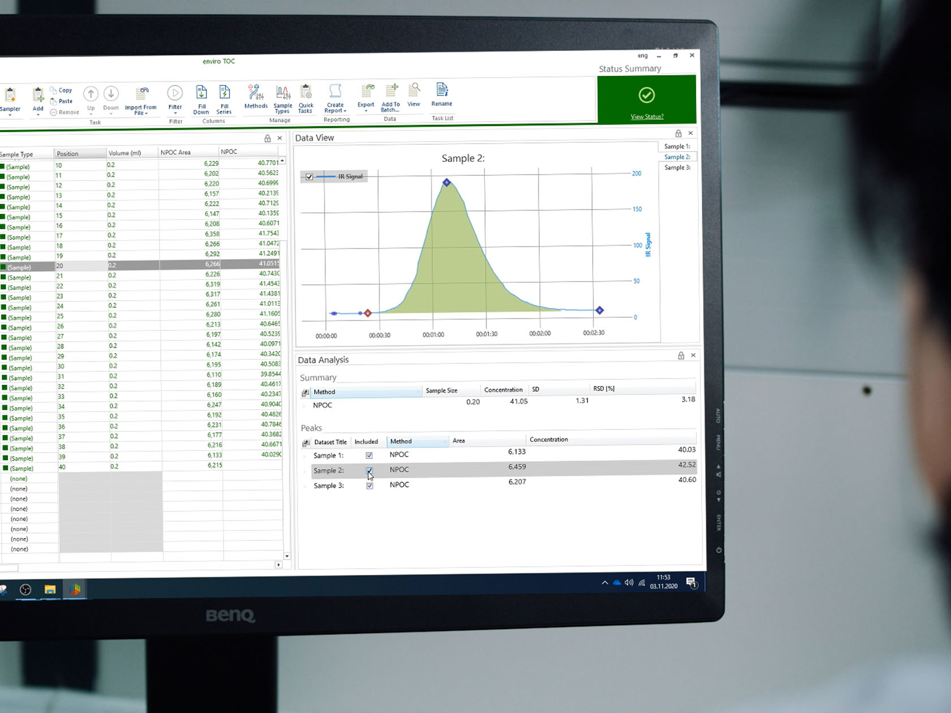951x713 pixels.
Task: Open File Explorer from the taskbar
Action: click(x=50, y=590)
